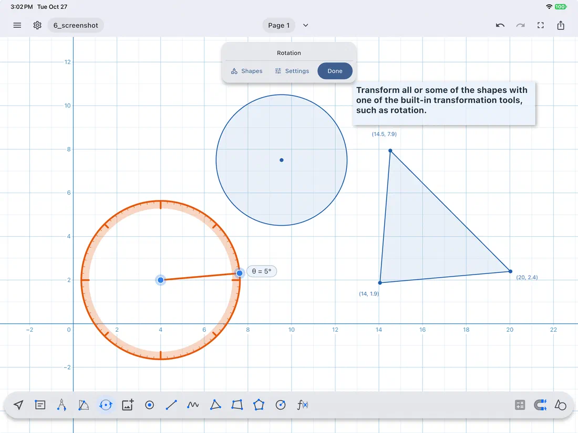Click the rotation center point
This screenshot has height=433, width=578.
point(160,280)
